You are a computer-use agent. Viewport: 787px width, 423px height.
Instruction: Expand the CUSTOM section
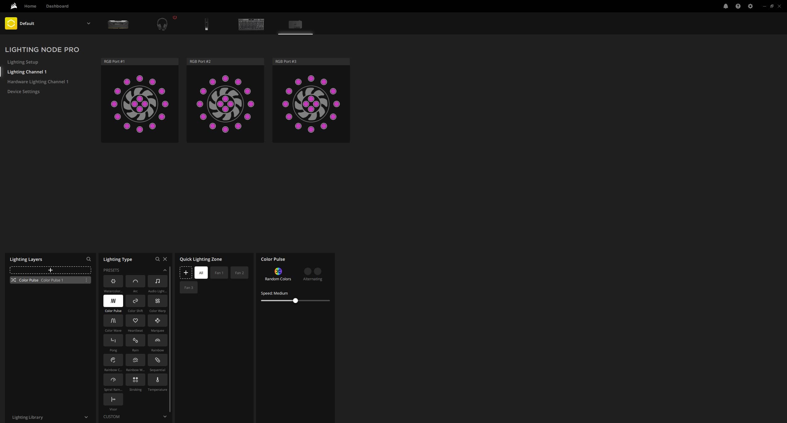(165, 417)
